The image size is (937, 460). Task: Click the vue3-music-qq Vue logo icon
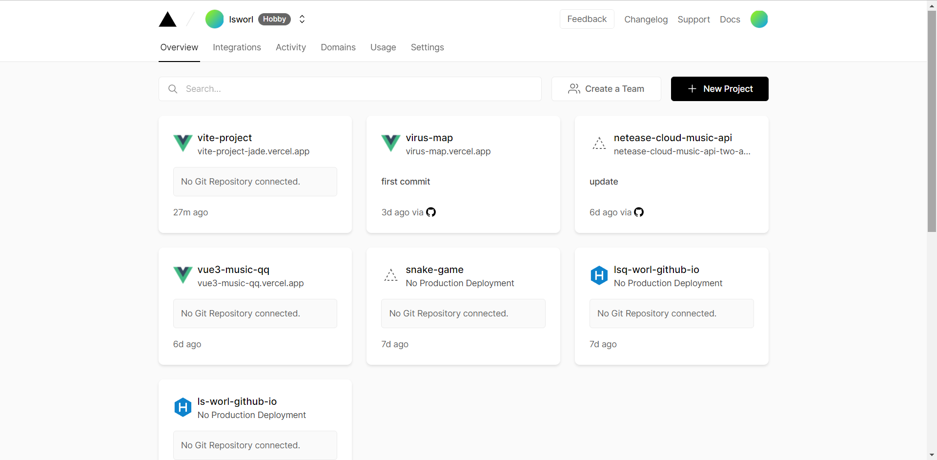(183, 275)
